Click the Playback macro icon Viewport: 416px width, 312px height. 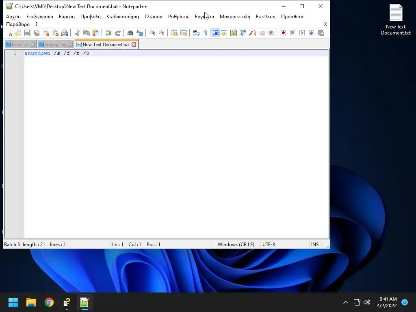coord(302,33)
